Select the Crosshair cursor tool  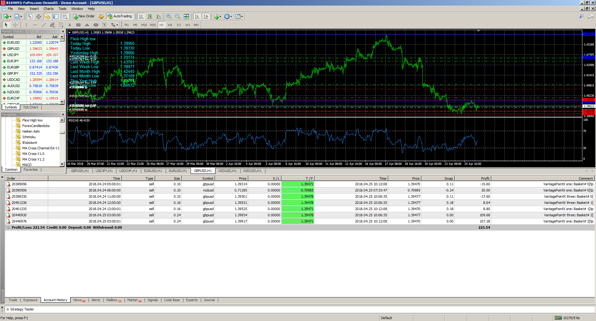[15, 25]
